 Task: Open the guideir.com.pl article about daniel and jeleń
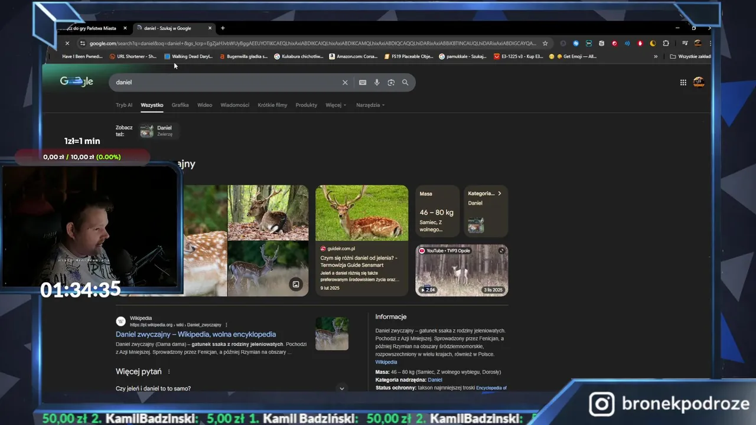click(360, 261)
